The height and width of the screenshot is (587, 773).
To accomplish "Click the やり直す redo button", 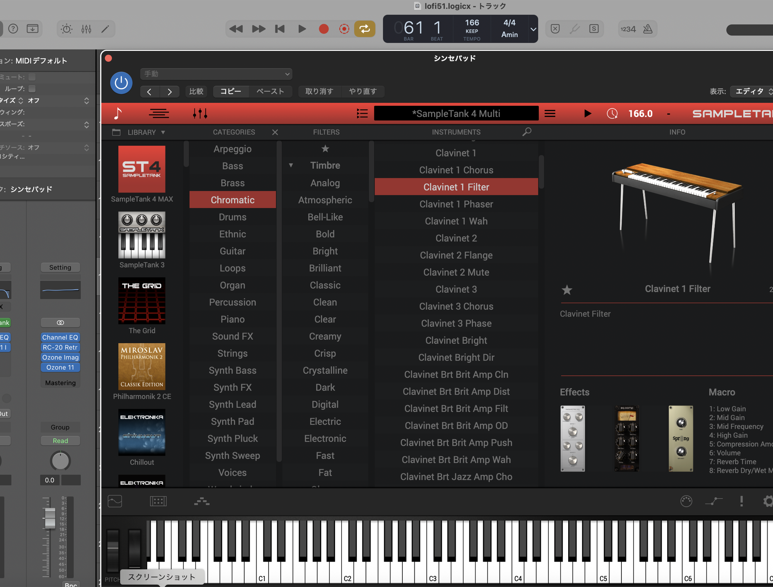I will pyautogui.click(x=363, y=92).
